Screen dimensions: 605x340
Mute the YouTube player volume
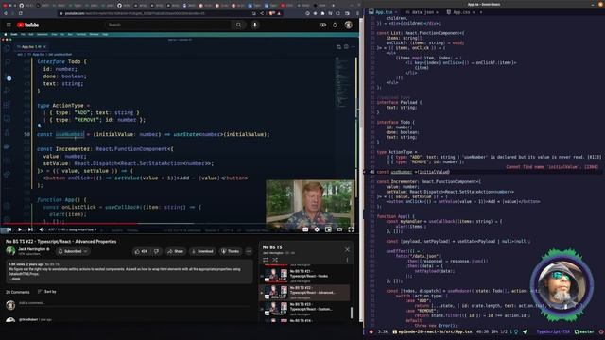[42, 229]
